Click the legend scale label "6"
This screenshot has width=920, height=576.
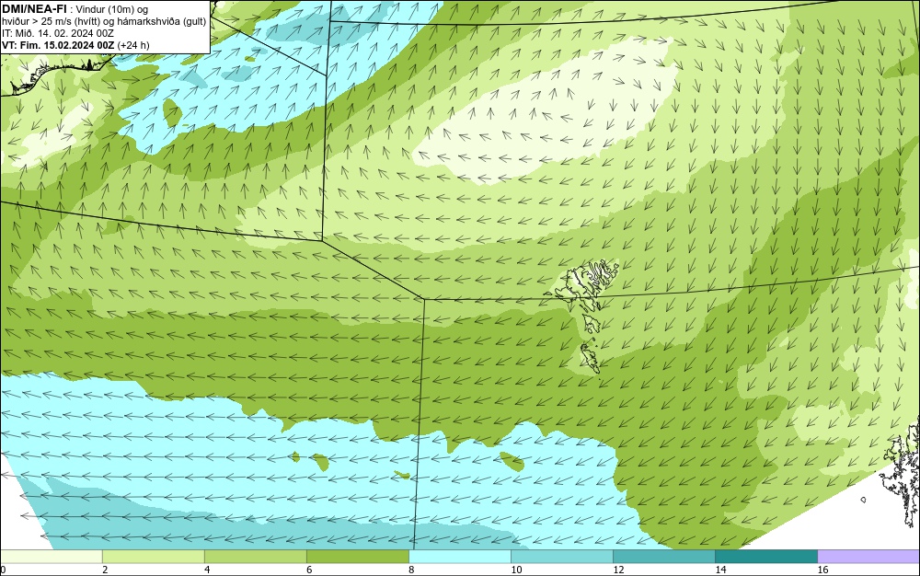coord(309,570)
